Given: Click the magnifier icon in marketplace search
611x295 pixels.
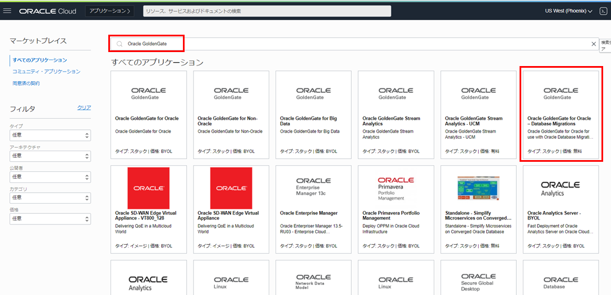Looking at the screenshot, I should click(120, 44).
